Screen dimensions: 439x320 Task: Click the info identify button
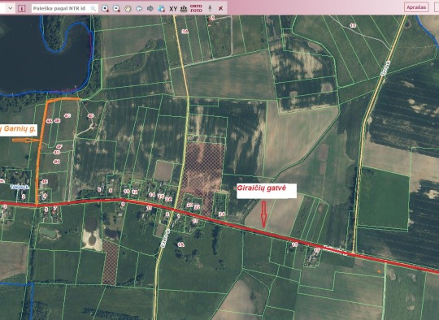22,8
